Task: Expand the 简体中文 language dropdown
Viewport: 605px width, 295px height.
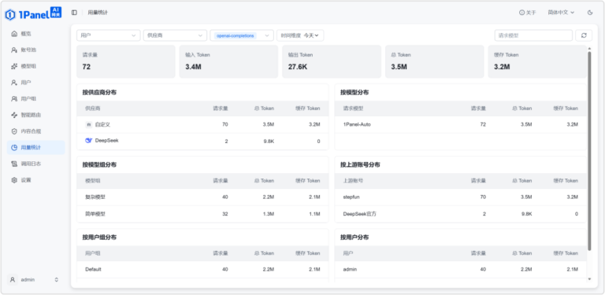Action: [x=561, y=13]
